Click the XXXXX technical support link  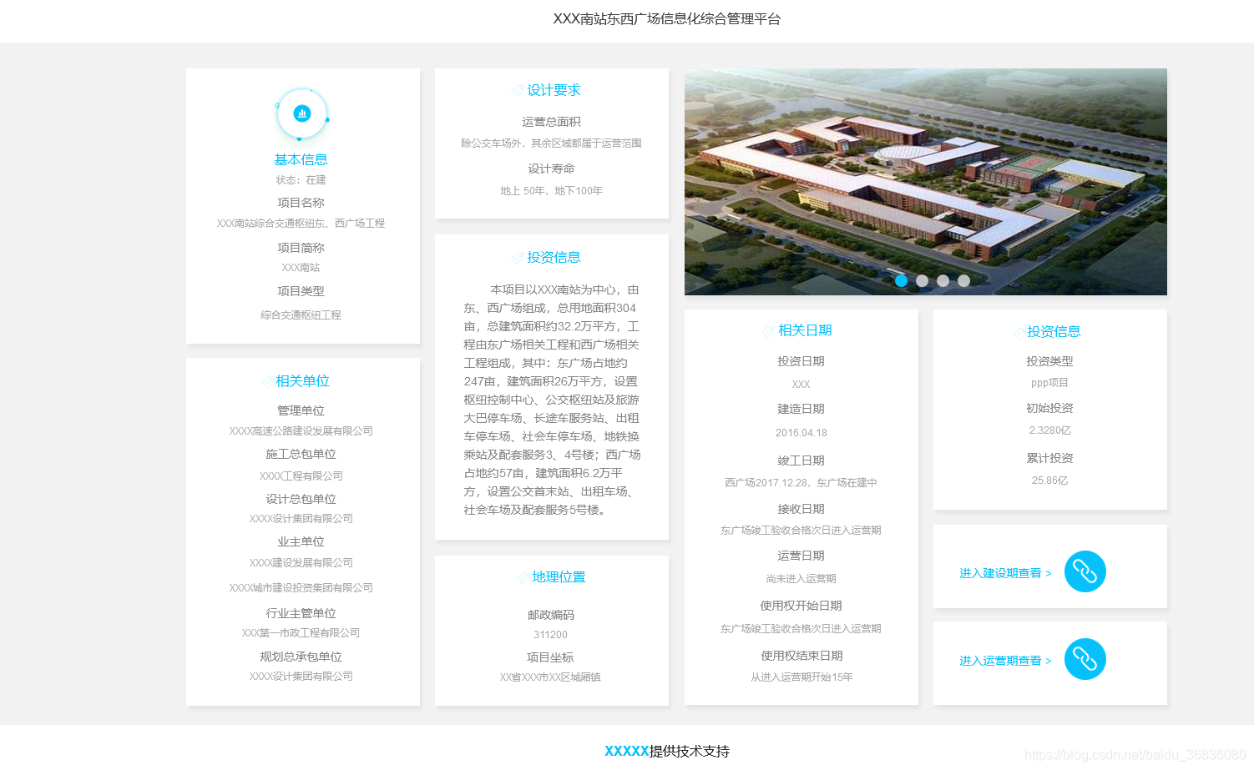click(x=627, y=751)
